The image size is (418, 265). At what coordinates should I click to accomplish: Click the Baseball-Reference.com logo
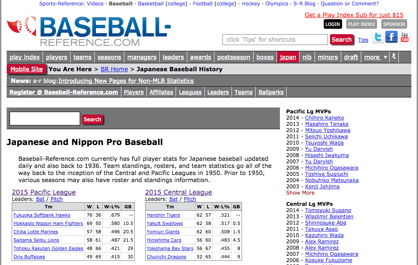[x=89, y=31]
